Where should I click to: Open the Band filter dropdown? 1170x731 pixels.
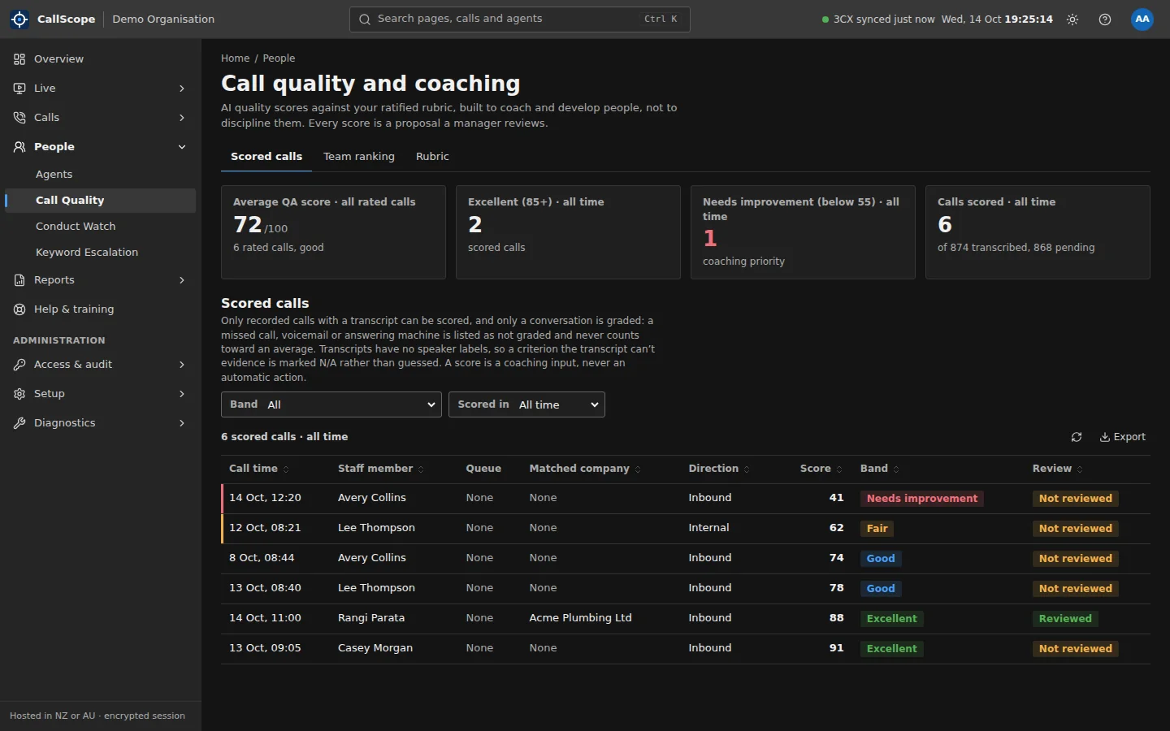331,404
